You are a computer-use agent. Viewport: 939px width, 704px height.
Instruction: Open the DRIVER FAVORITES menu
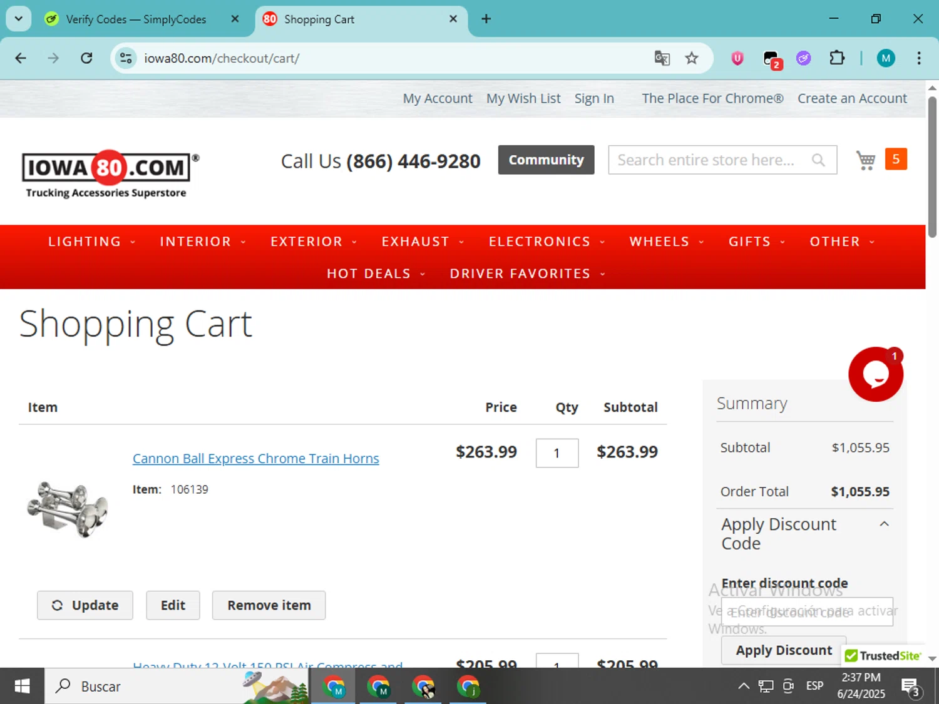[528, 273]
